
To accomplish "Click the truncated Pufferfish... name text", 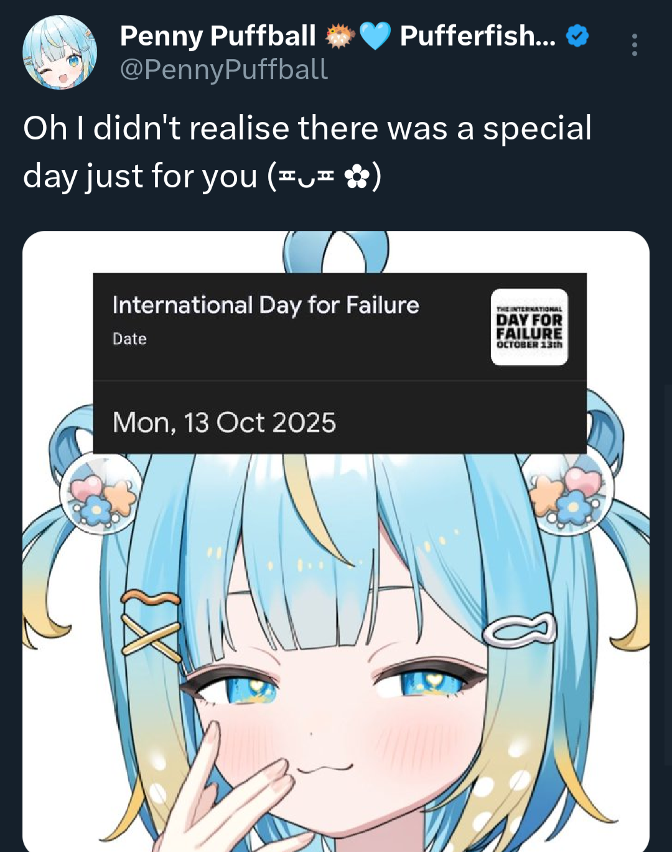I will 478,36.
